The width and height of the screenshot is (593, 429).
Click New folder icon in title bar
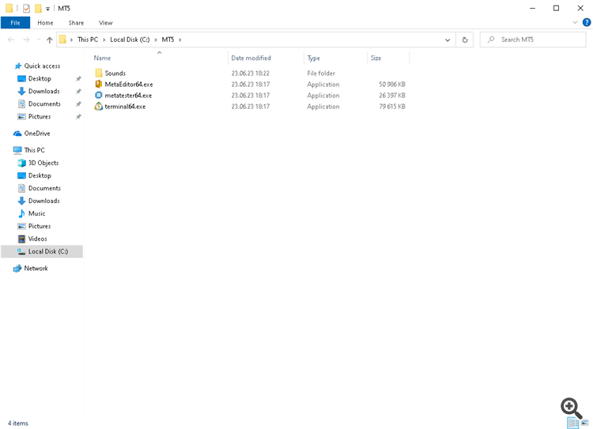click(38, 9)
